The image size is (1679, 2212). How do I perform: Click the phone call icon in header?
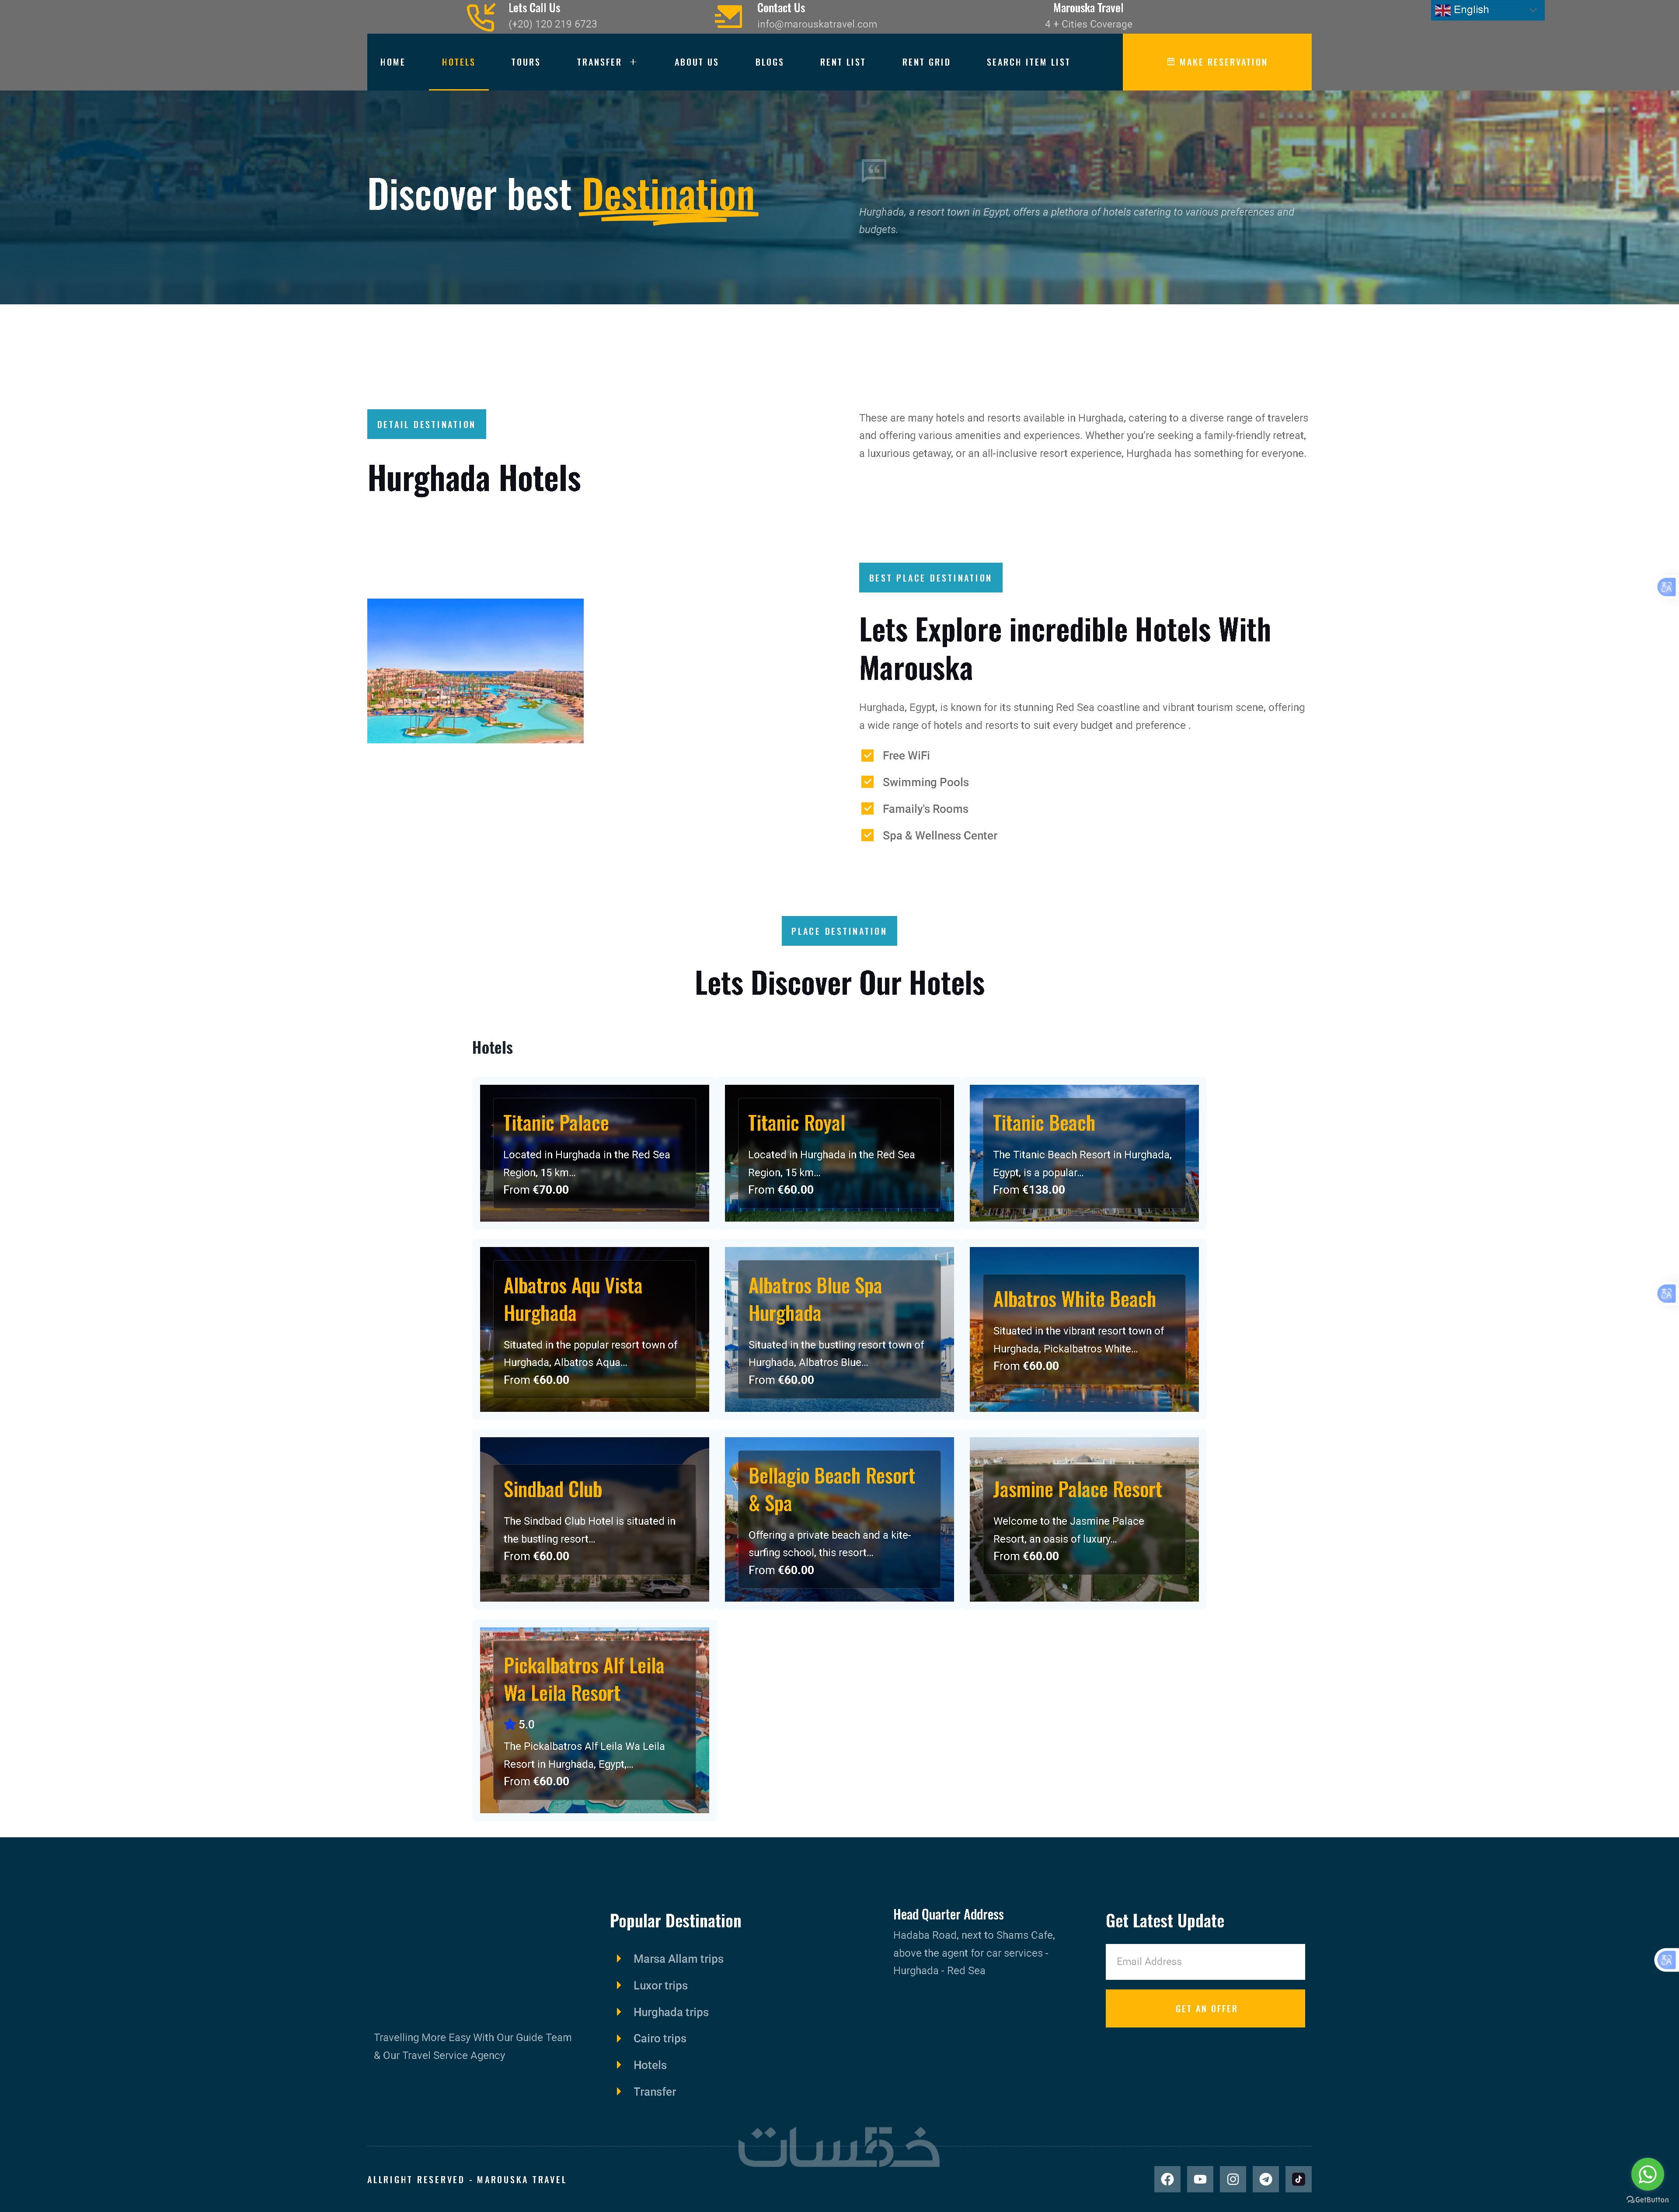pyautogui.click(x=481, y=17)
